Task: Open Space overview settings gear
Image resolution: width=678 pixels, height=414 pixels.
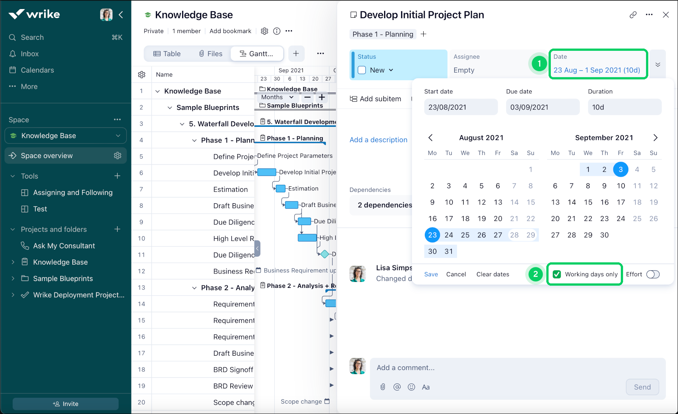Action: click(x=118, y=155)
